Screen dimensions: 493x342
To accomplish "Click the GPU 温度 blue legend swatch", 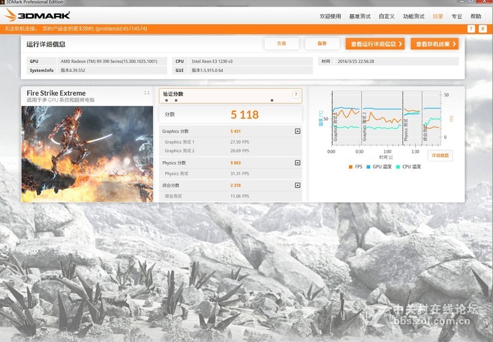I will point(369,167).
